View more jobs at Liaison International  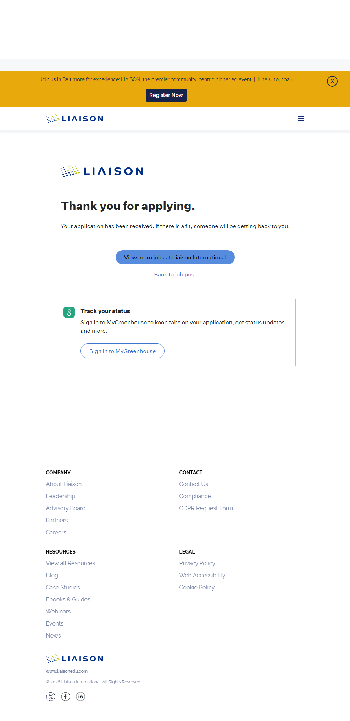175,257
